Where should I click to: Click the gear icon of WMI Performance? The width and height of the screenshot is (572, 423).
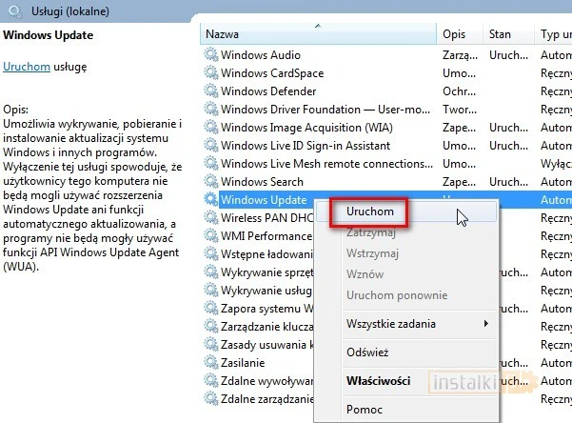pyautogui.click(x=211, y=235)
